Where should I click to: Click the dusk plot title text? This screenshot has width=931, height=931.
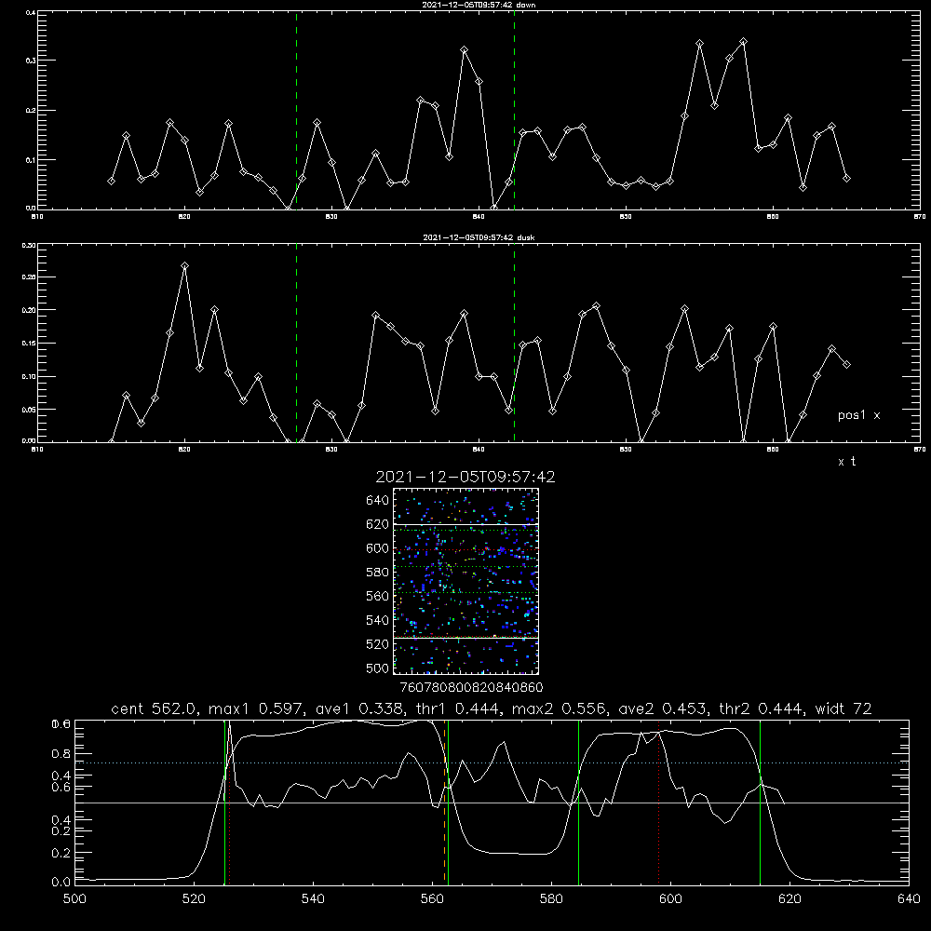click(479, 237)
